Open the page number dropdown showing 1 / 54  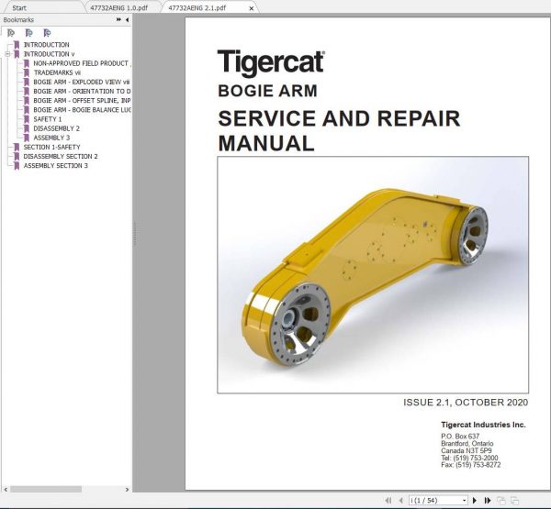click(x=464, y=500)
